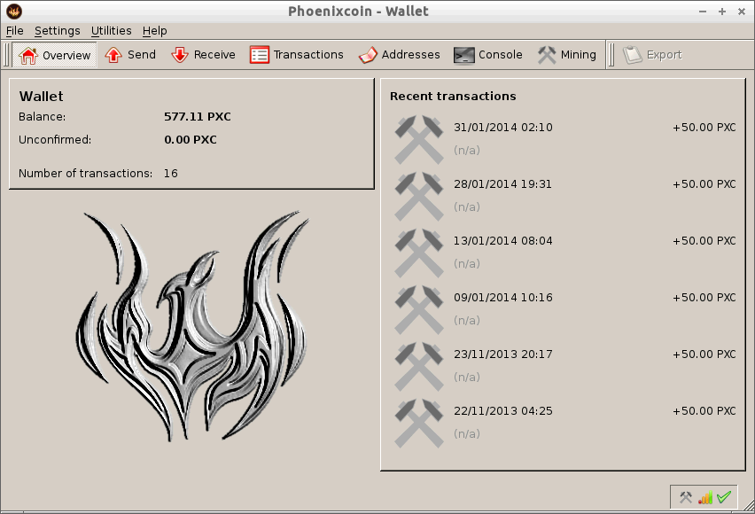Click mining icon of 28/01/2014 19:31 transaction
Image resolution: width=755 pixels, height=514 pixels.
click(419, 196)
